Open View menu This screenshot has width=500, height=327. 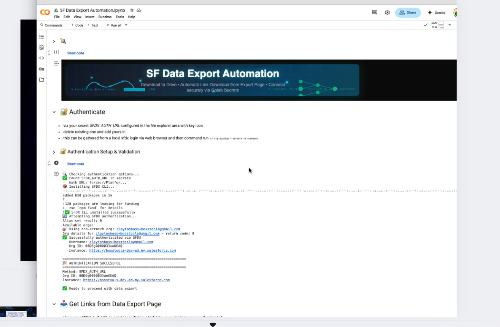click(x=78, y=17)
